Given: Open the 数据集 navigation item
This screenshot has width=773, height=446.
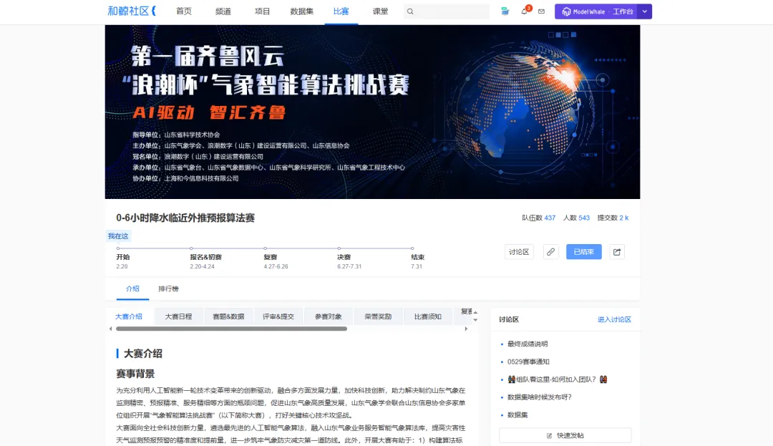Looking at the screenshot, I should point(302,11).
